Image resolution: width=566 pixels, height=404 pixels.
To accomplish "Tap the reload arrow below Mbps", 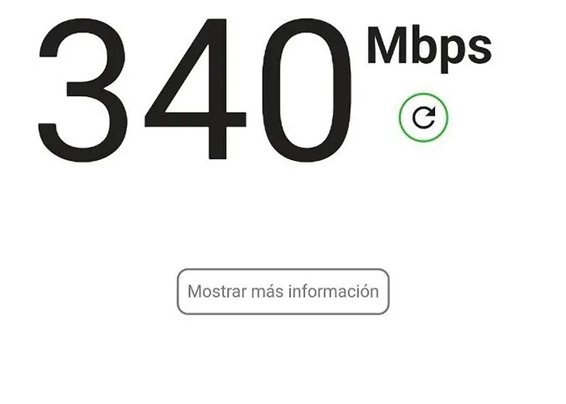I will (x=424, y=118).
